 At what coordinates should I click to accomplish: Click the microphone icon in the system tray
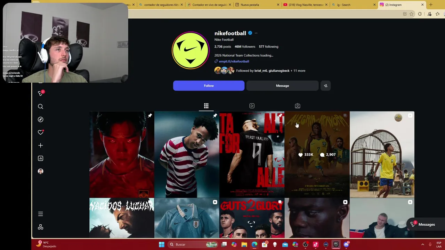click(430, 244)
